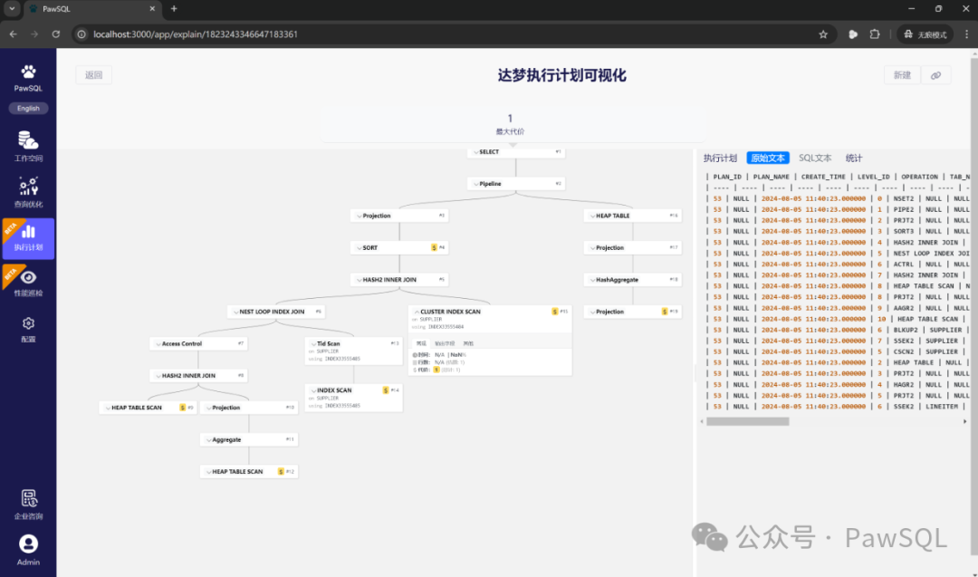Image resolution: width=978 pixels, height=577 pixels.
Task: Click the page vertical scrollbar
Action: tap(974, 305)
